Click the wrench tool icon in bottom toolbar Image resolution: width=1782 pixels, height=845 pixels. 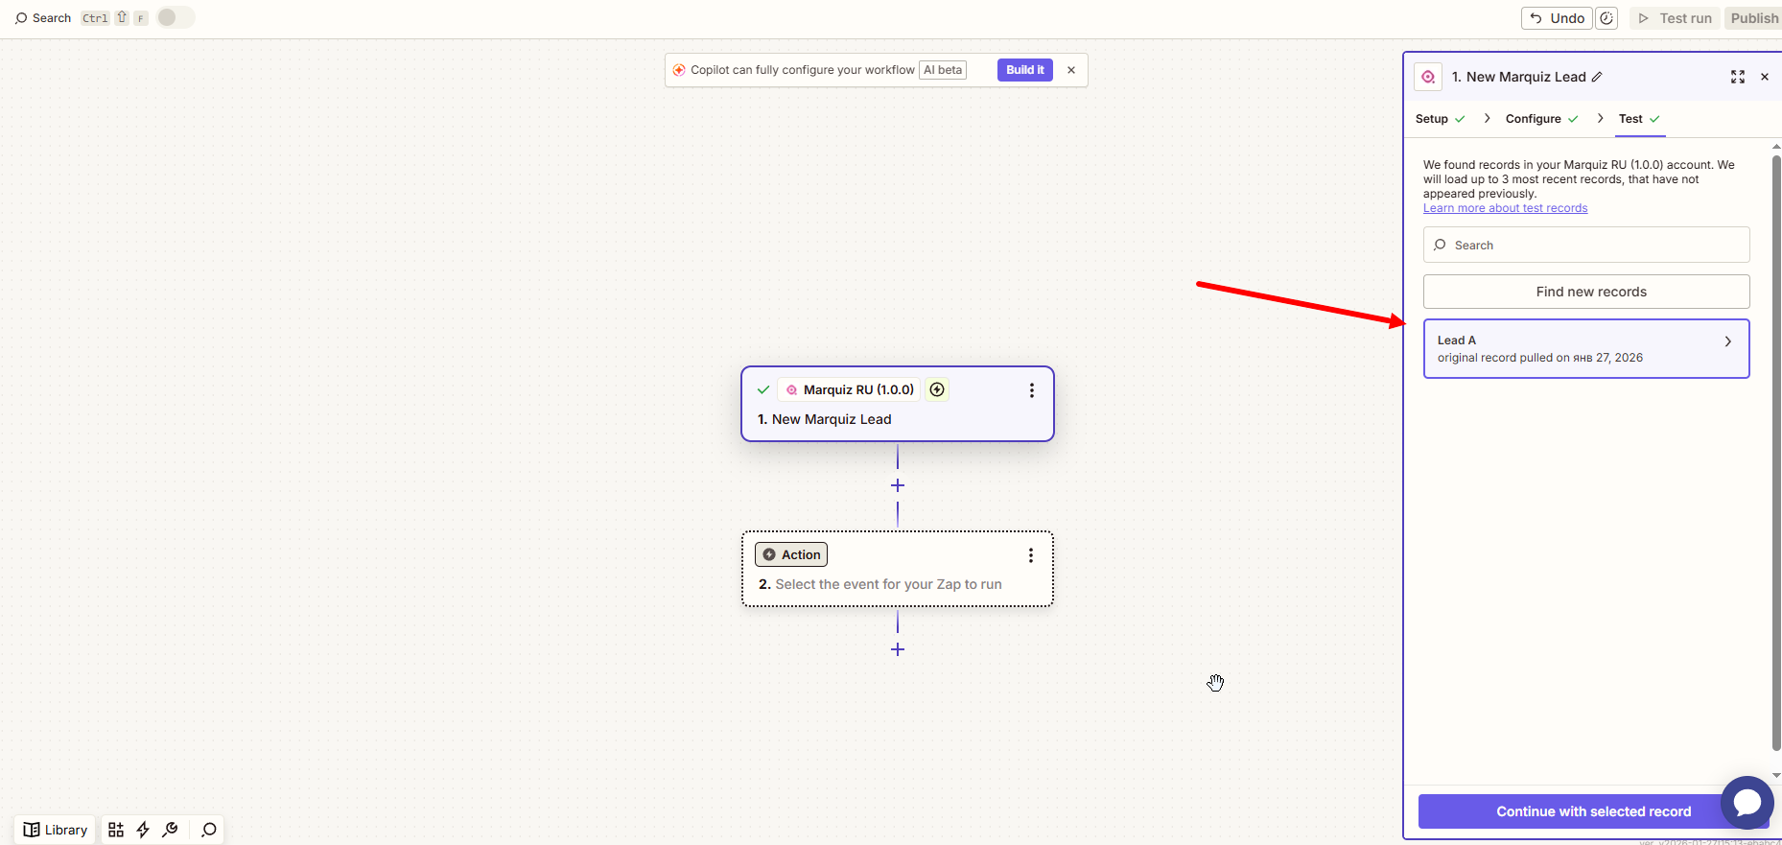click(x=170, y=830)
